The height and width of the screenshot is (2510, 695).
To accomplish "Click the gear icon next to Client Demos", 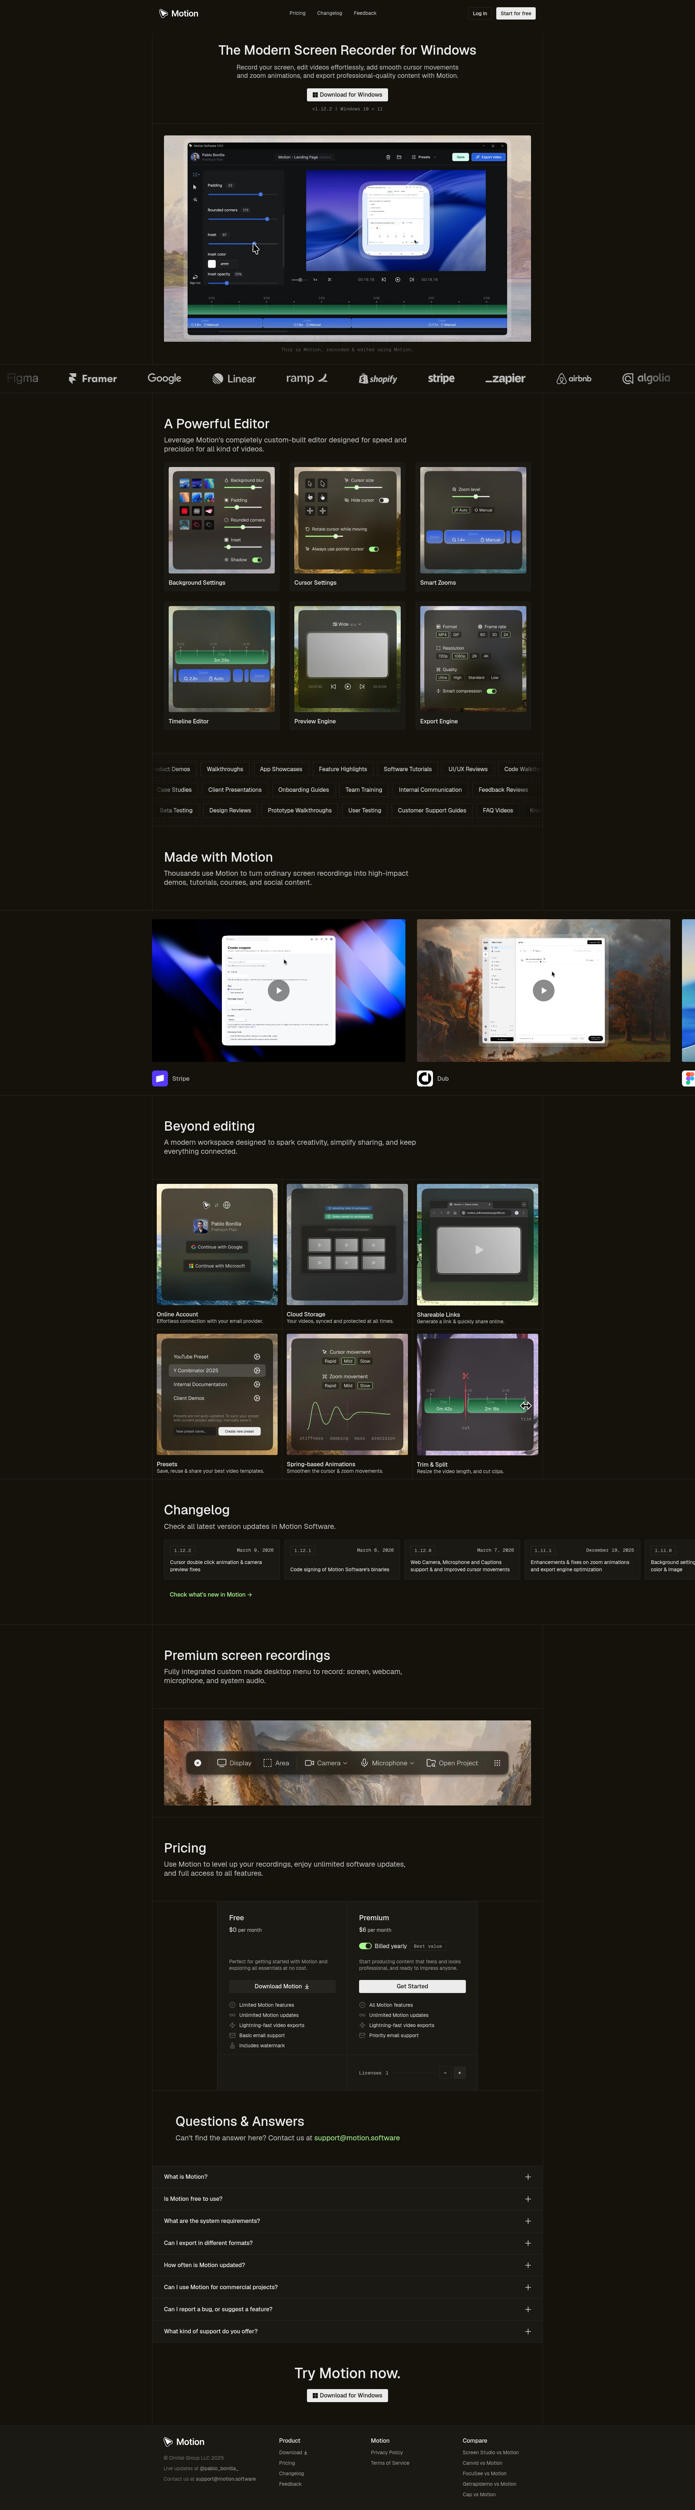I will (x=257, y=1398).
